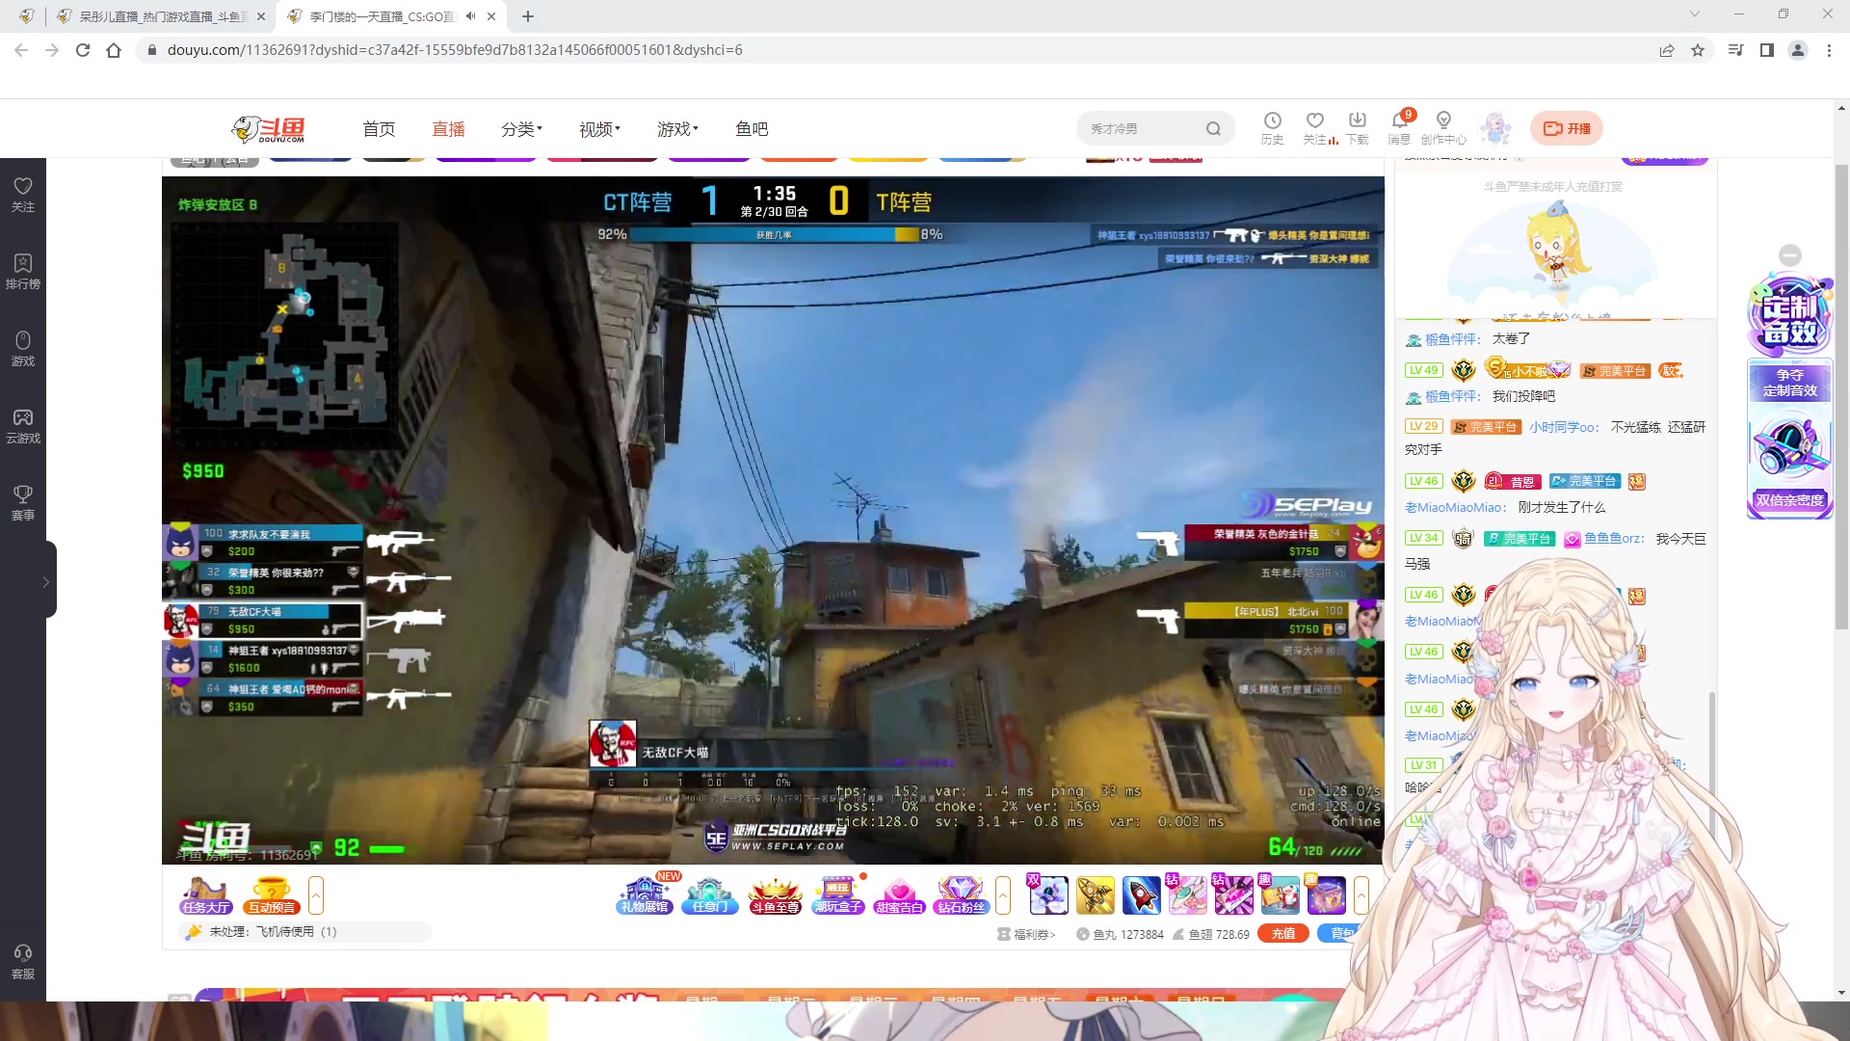The height and width of the screenshot is (1041, 1850).
Task: Collapse the floating widget minus button
Action: tap(1790, 255)
